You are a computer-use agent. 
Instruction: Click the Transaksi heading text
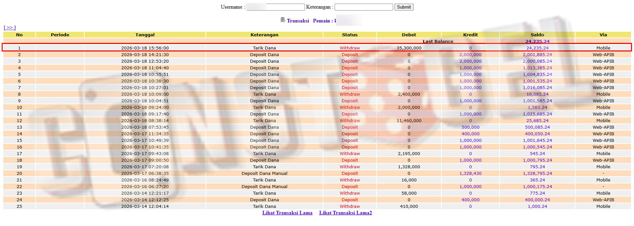coord(298,20)
